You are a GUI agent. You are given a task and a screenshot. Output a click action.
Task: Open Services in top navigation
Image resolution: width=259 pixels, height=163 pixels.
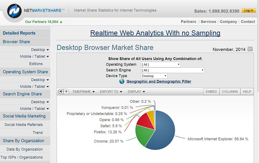(x=208, y=22)
